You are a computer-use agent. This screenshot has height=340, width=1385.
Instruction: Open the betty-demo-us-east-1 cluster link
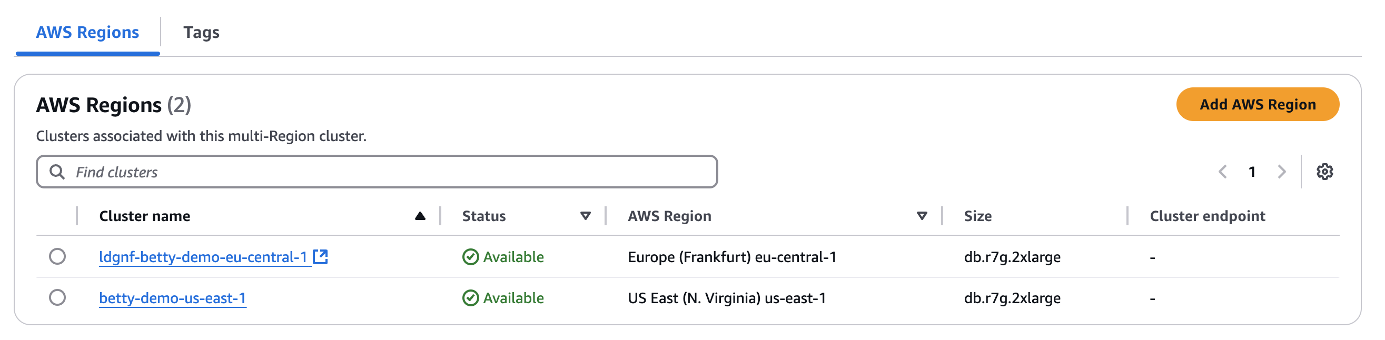click(173, 298)
